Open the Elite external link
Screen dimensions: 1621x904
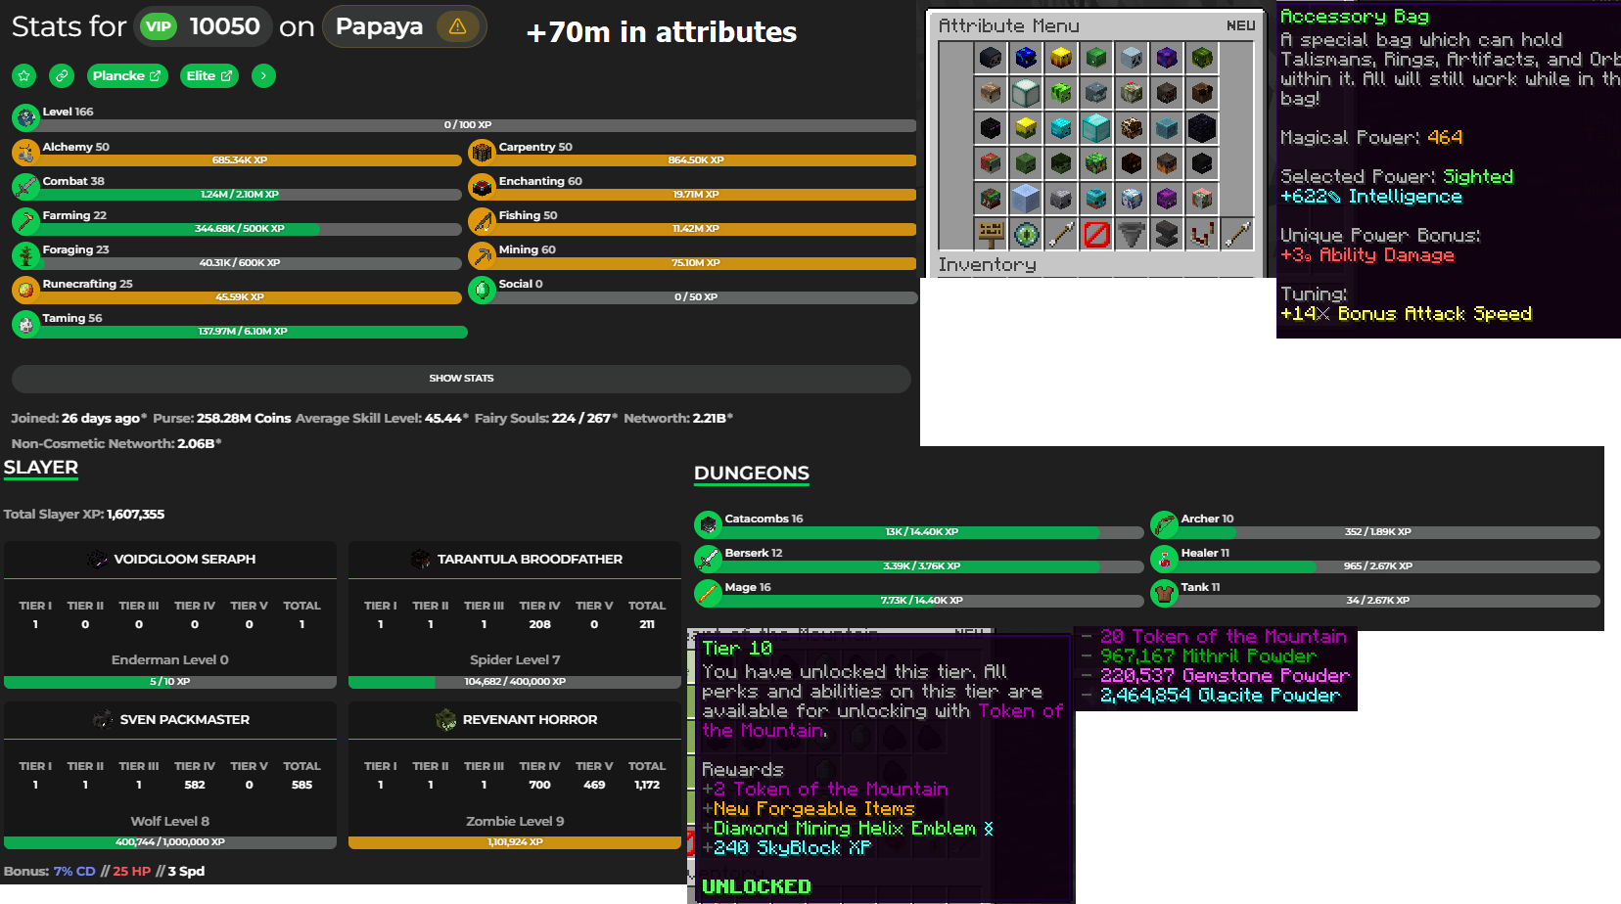coord(209,75)
